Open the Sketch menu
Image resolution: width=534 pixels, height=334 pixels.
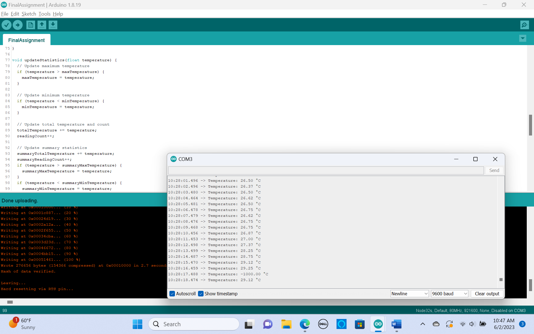(29, 14)
